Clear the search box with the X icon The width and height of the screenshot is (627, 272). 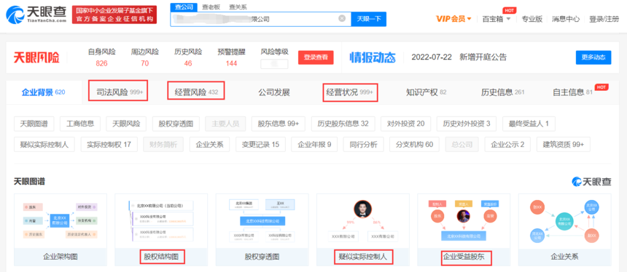pyautogui.click(x=342, y=18)
